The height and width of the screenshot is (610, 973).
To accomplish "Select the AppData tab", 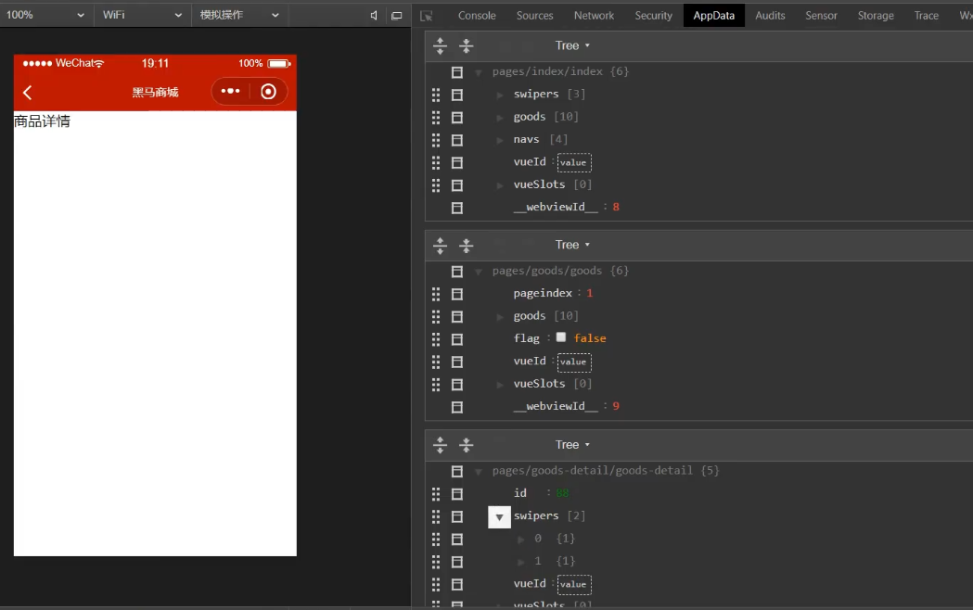I will coord(713,16).
